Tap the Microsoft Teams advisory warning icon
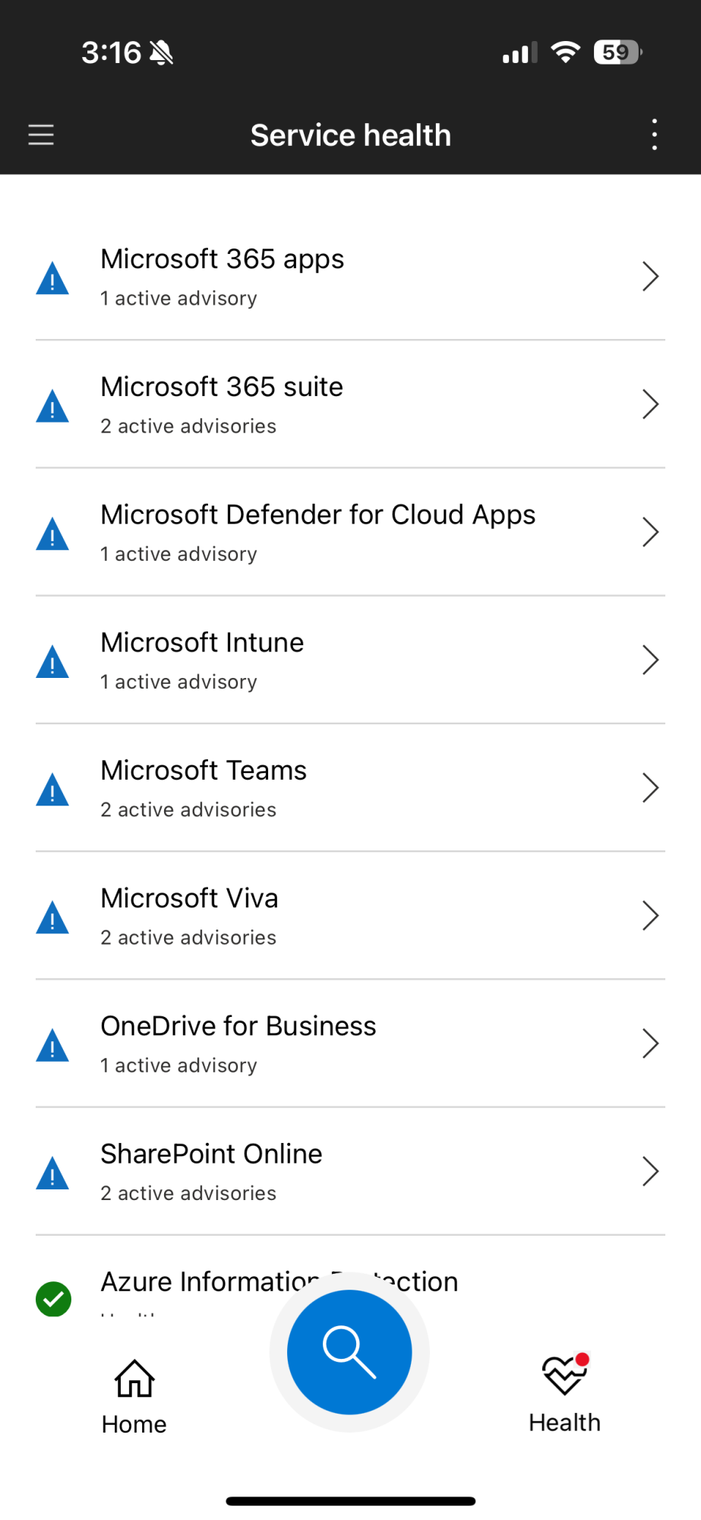701x1520 pixels. [52, 790]
